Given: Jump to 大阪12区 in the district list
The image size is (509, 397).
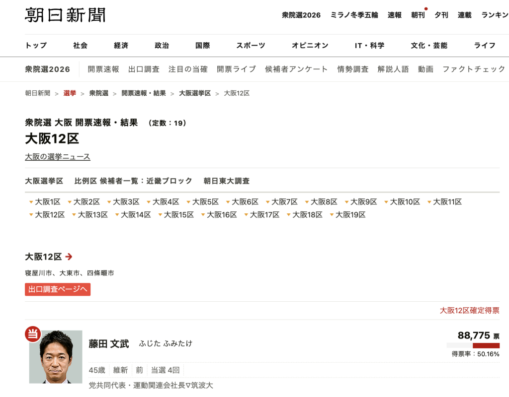Looking at the screenshot, I should coord(50,215).
